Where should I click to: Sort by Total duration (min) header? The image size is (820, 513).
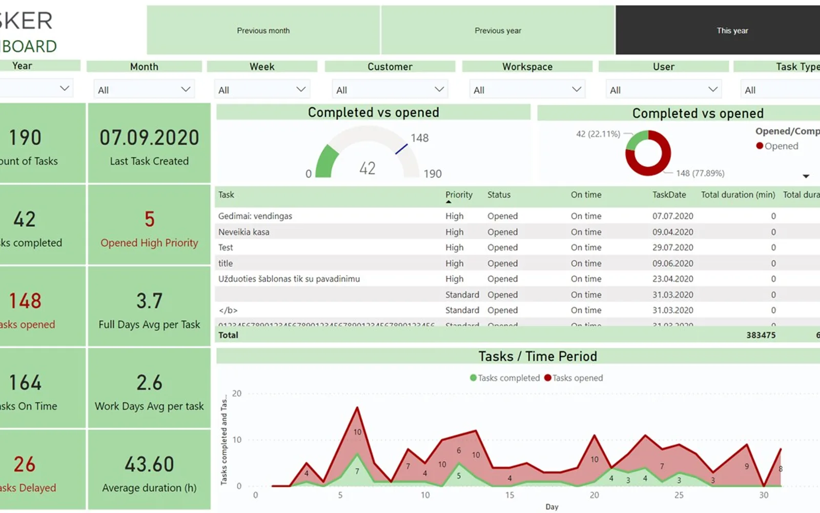[x=737, y=195]
